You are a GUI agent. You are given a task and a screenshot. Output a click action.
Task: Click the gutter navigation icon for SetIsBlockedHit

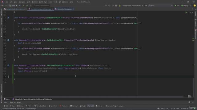(x=8, y=18)
